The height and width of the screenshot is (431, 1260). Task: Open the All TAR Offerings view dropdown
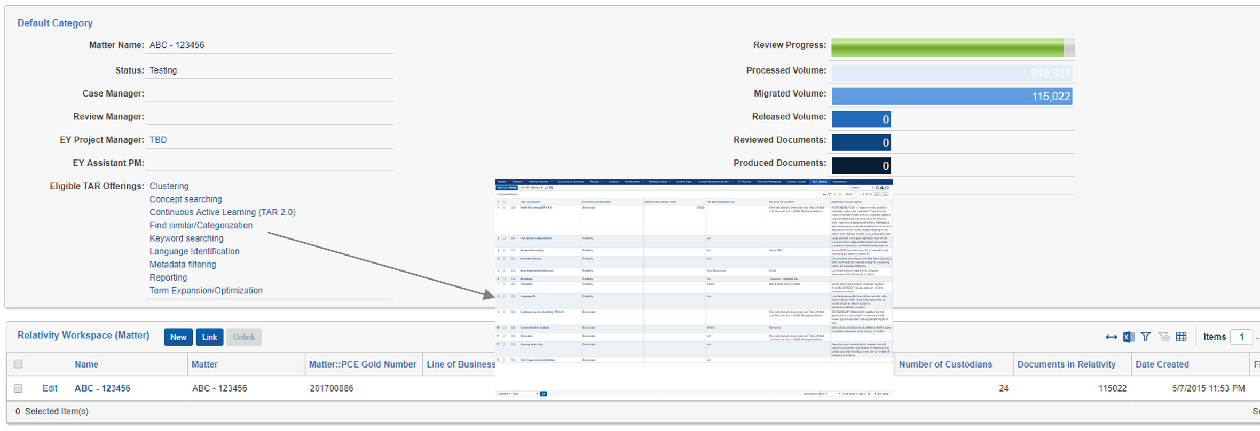point(531,188)
